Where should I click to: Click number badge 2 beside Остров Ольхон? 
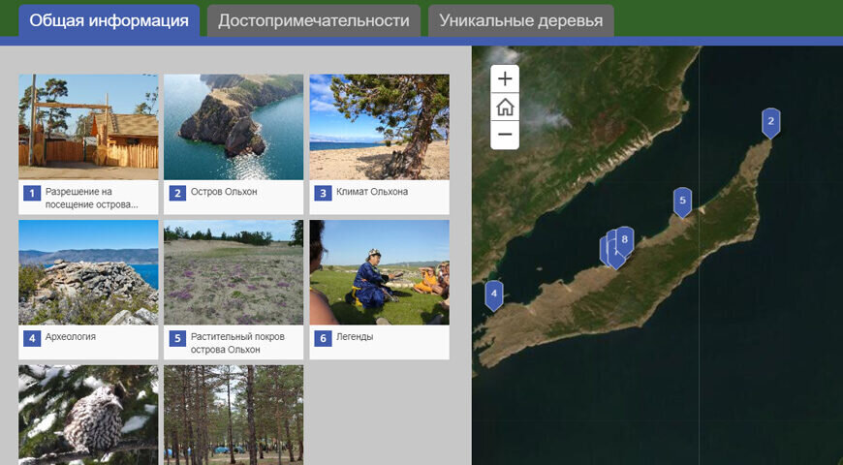(x=177, y=193)
